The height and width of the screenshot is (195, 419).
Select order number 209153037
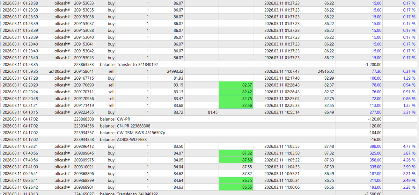84,24
